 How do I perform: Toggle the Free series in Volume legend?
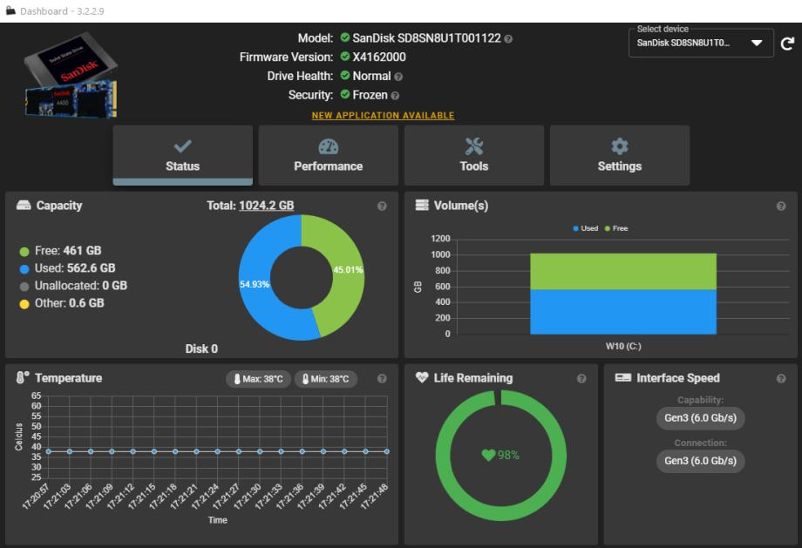(x=615, y=228)
